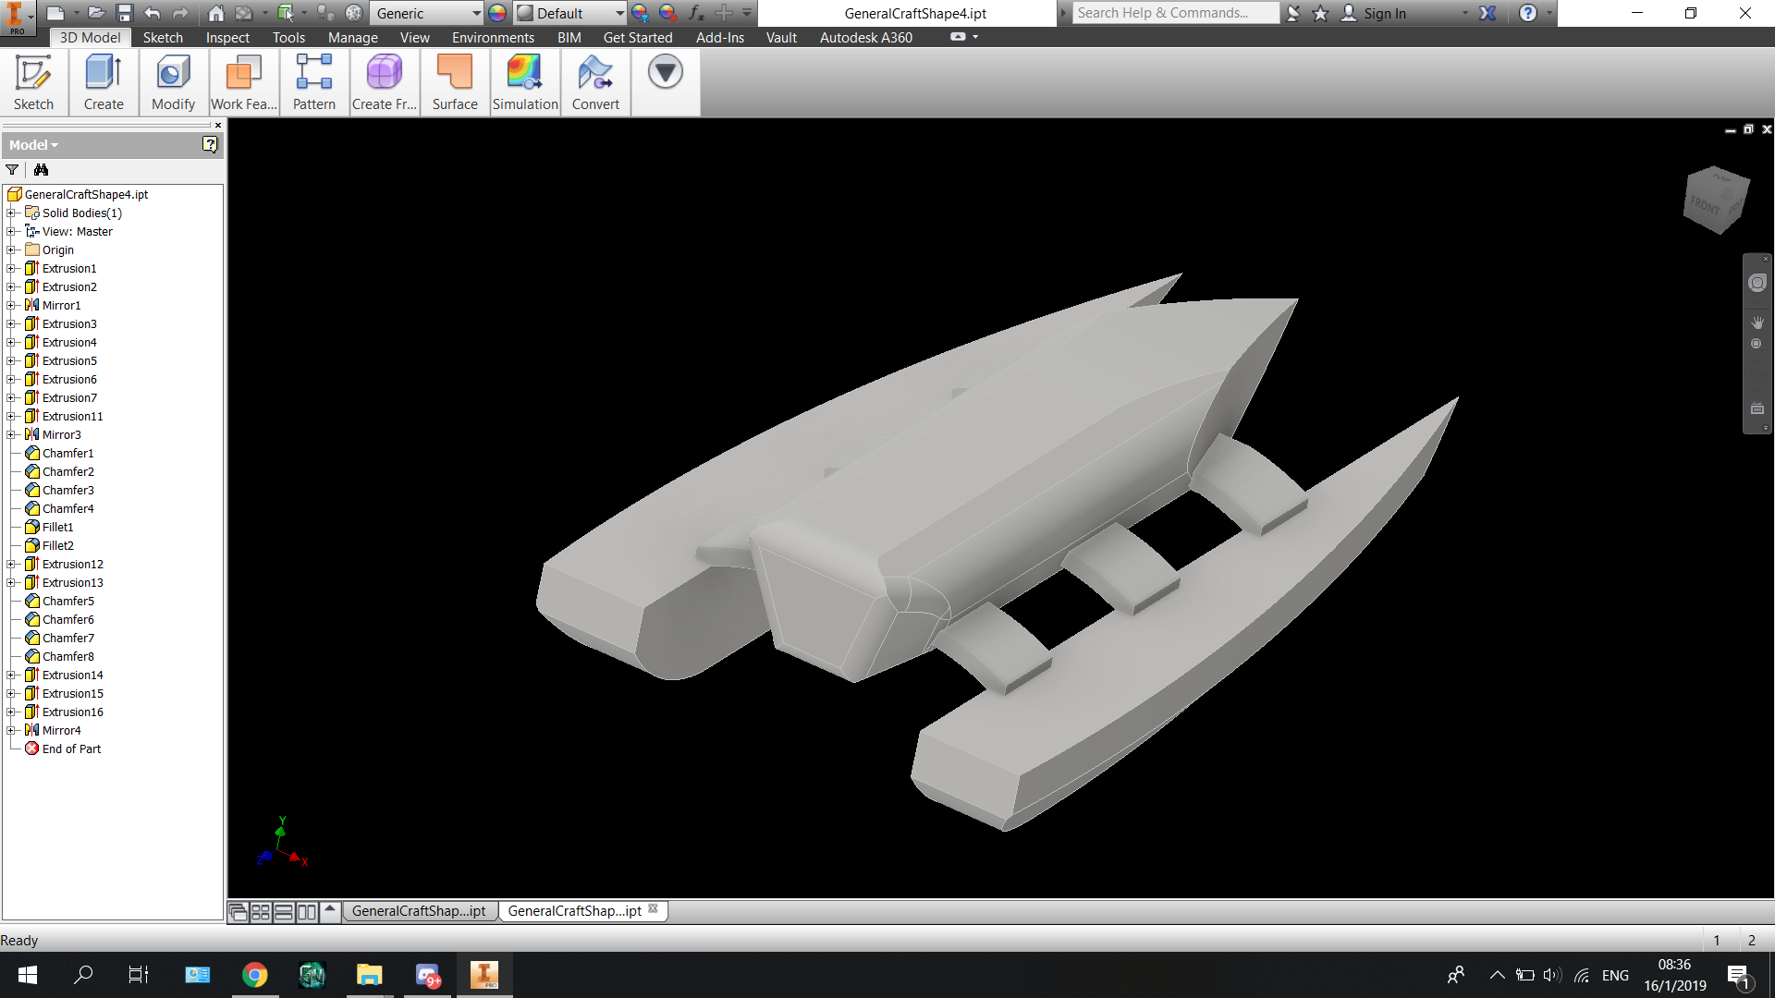Click the Model browser help icon
The image size is (1775, 998).
tap(210, 144)
